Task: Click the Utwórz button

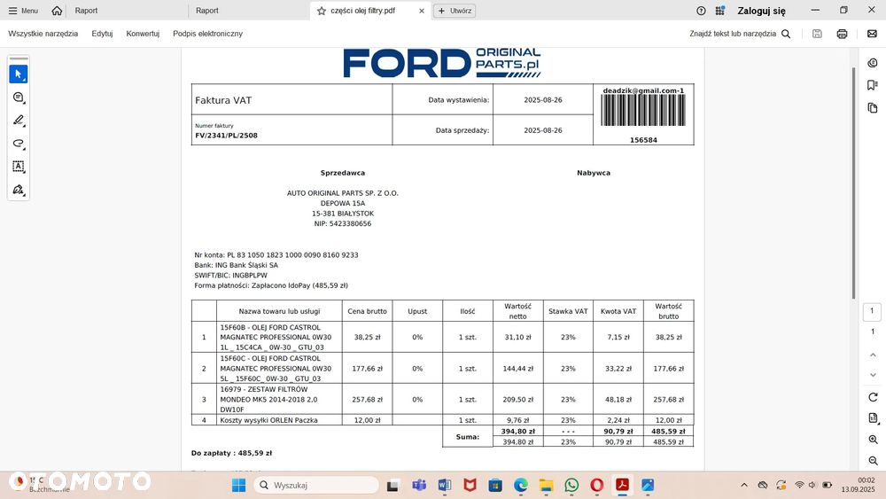Action: 455,11
